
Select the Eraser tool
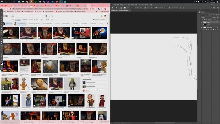2,37
